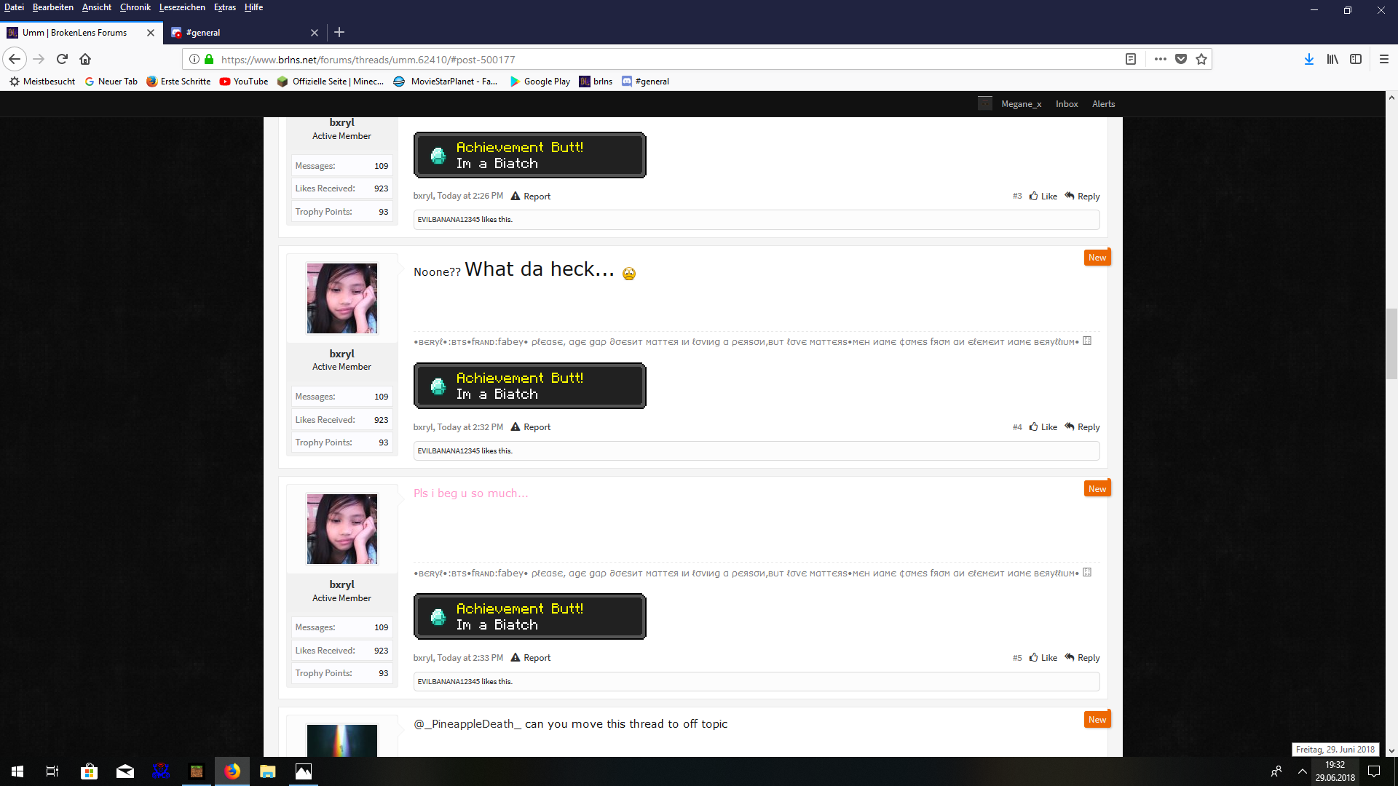Click bxryl avatar on post #4
This screenshot has width=1398, height=786.
[x=342, y=298]
